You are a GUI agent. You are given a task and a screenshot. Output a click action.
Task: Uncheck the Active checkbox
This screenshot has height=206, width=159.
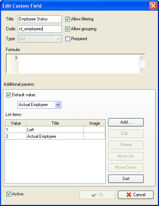coord(9,194)
